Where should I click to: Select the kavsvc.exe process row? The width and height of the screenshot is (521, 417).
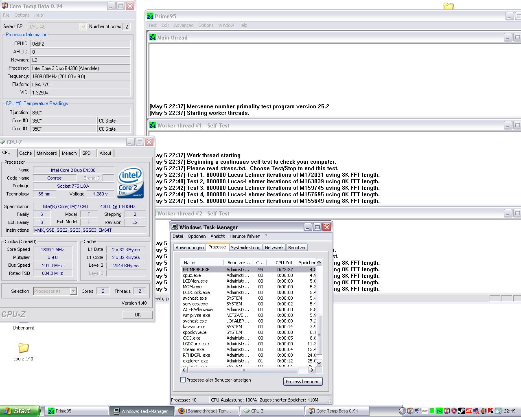pos(248,327)
